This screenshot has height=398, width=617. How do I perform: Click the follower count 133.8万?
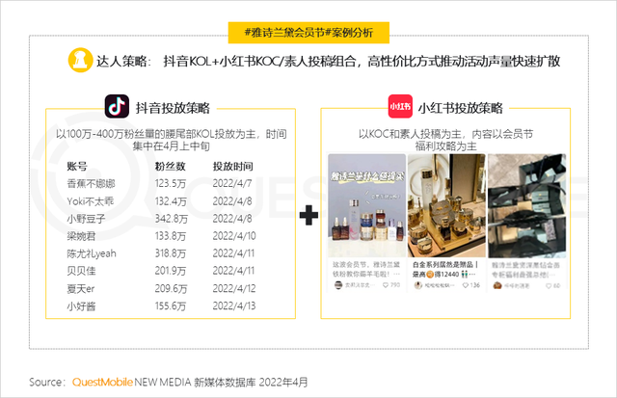click(171, 236)
